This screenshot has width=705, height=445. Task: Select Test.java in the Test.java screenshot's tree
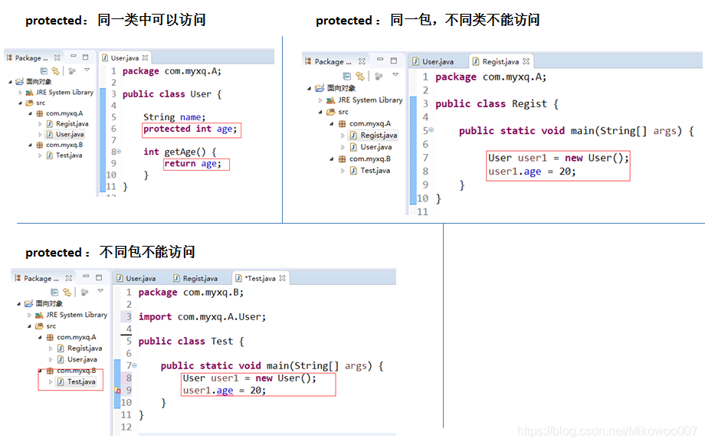pyautogui.click(x=77, y=381)
